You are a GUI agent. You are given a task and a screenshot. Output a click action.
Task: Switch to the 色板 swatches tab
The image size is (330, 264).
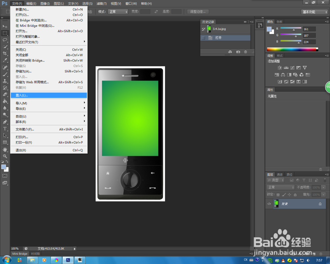280,22
